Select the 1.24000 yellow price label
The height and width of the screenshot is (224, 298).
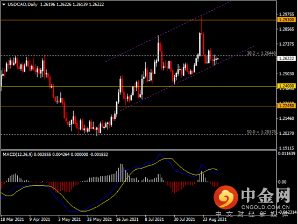287,86
